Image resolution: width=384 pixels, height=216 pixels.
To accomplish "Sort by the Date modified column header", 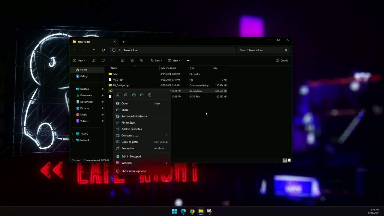I will pos(174,68).
